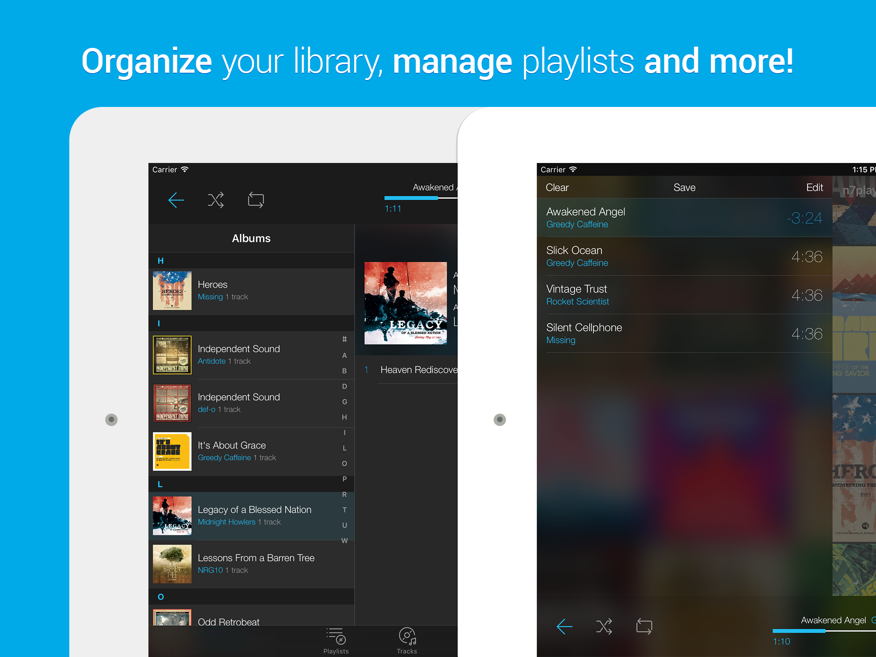Open It's About Grace album artwork
The height and width of the screenshot is (657, 876).
coord(172,451)
